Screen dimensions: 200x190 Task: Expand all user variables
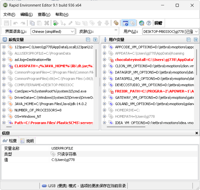click(196, 40)
